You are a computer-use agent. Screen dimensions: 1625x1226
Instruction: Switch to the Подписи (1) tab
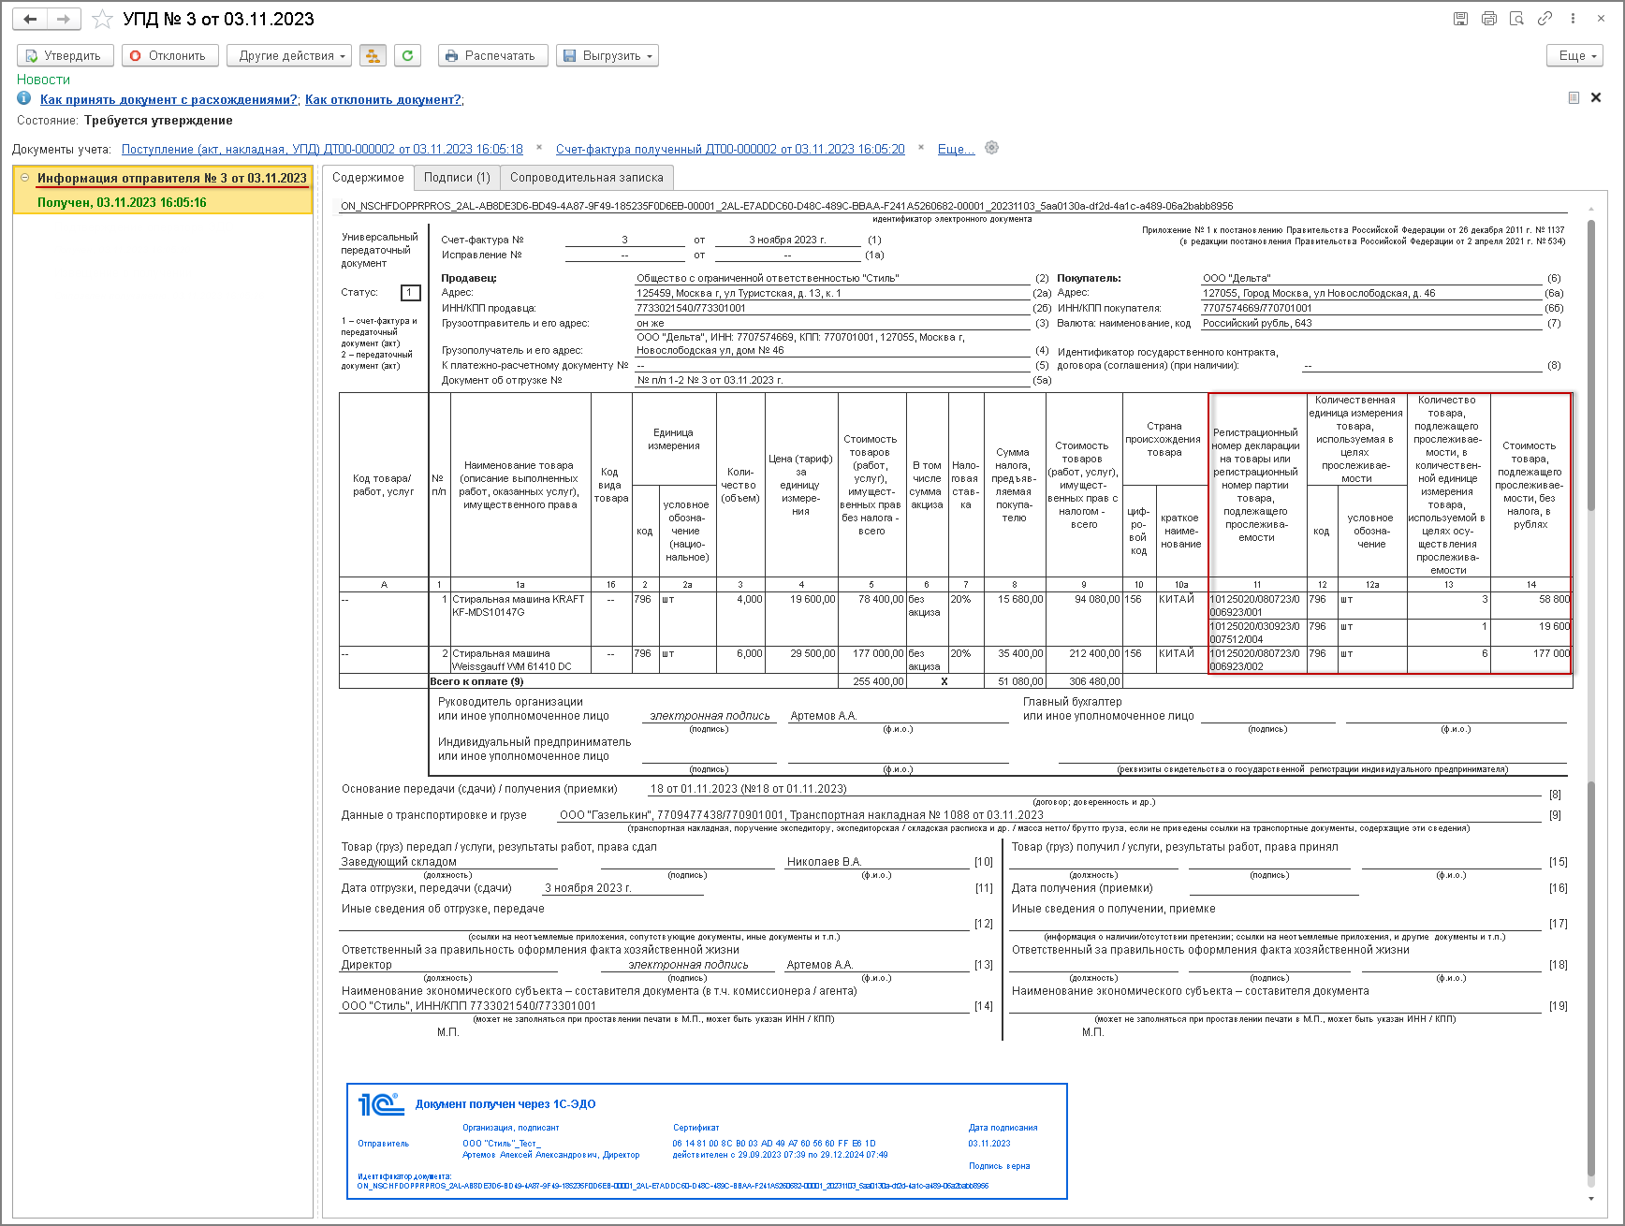click(x=457, y=178)
